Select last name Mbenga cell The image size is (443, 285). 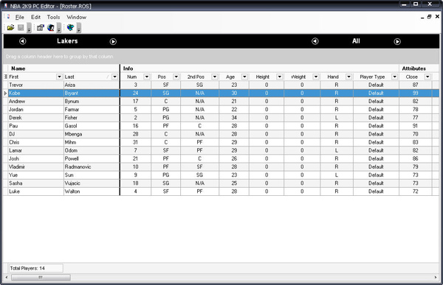(x=92, y=134)
